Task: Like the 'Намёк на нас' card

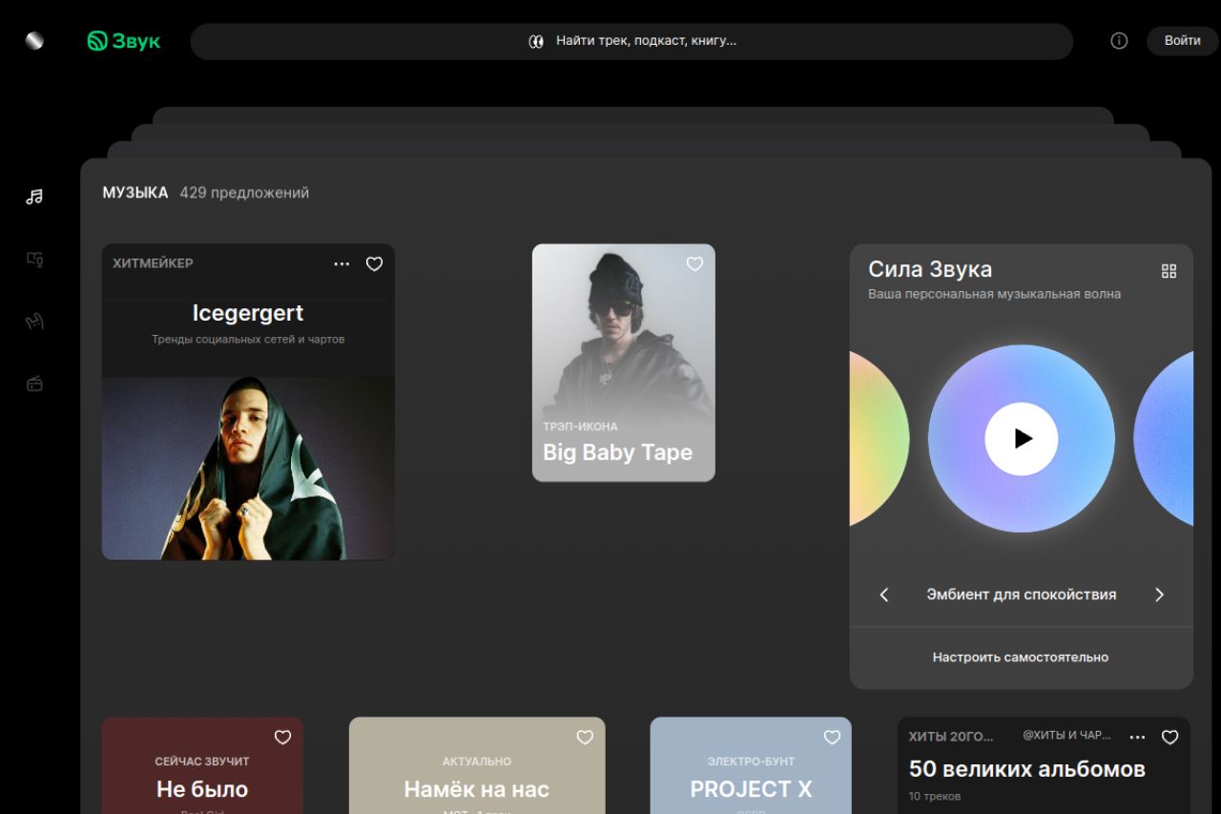Action: (x=585, y=738)
